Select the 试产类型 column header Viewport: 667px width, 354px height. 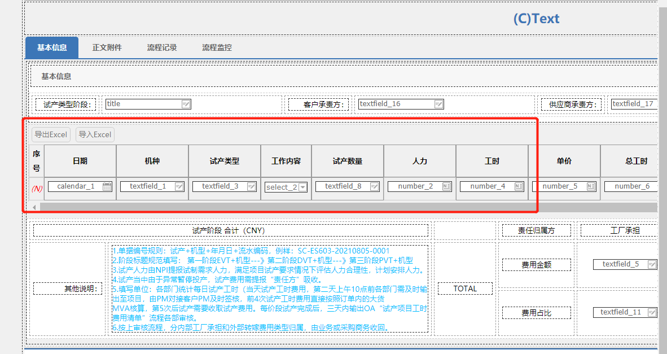coord(225,161)
